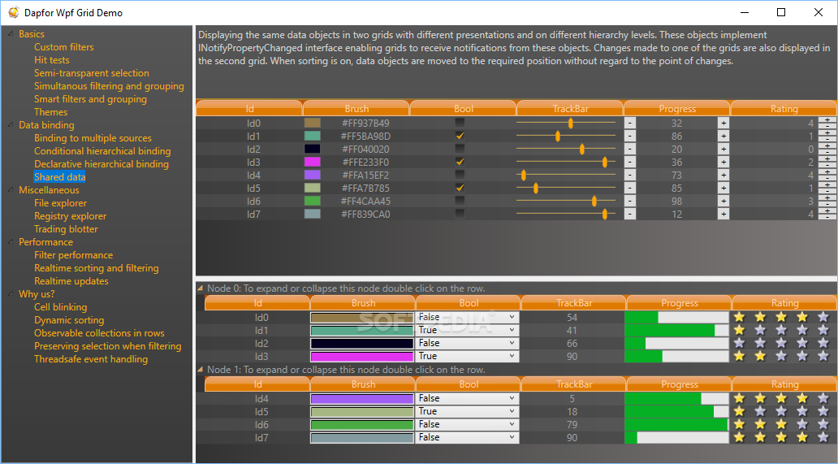Click the Bool header in Node 1 grid
838x464 pixels.
pyautogui.click(x=469, y=384)
